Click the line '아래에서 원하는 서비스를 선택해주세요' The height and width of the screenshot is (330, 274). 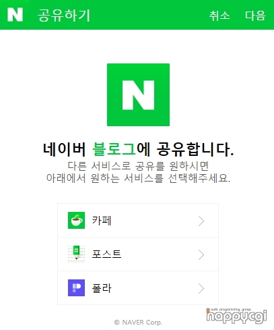138,178
